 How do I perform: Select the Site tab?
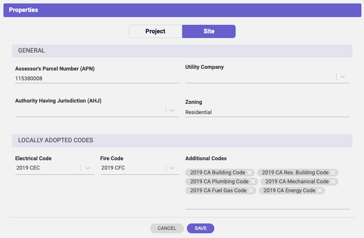tap(209, 31)
